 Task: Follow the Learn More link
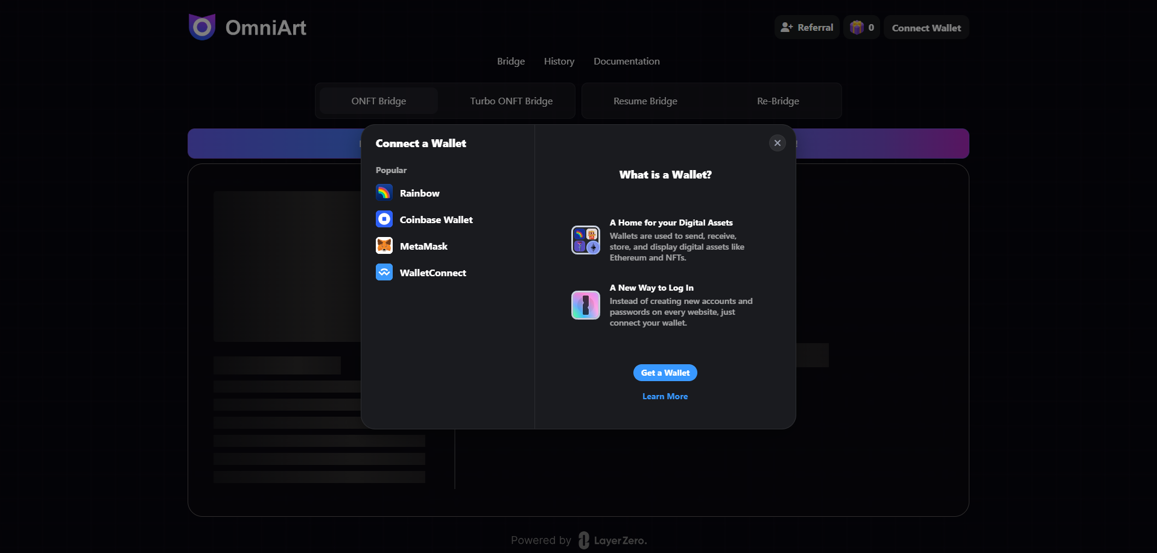click(665, 396)
